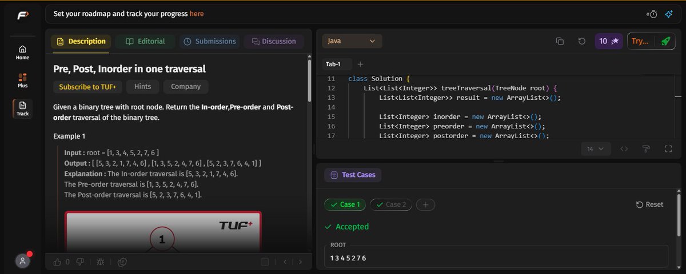The width and height of the screenshot is (686, 274).
Task: Click the like count '0'
Action: [x=67, y=262]
